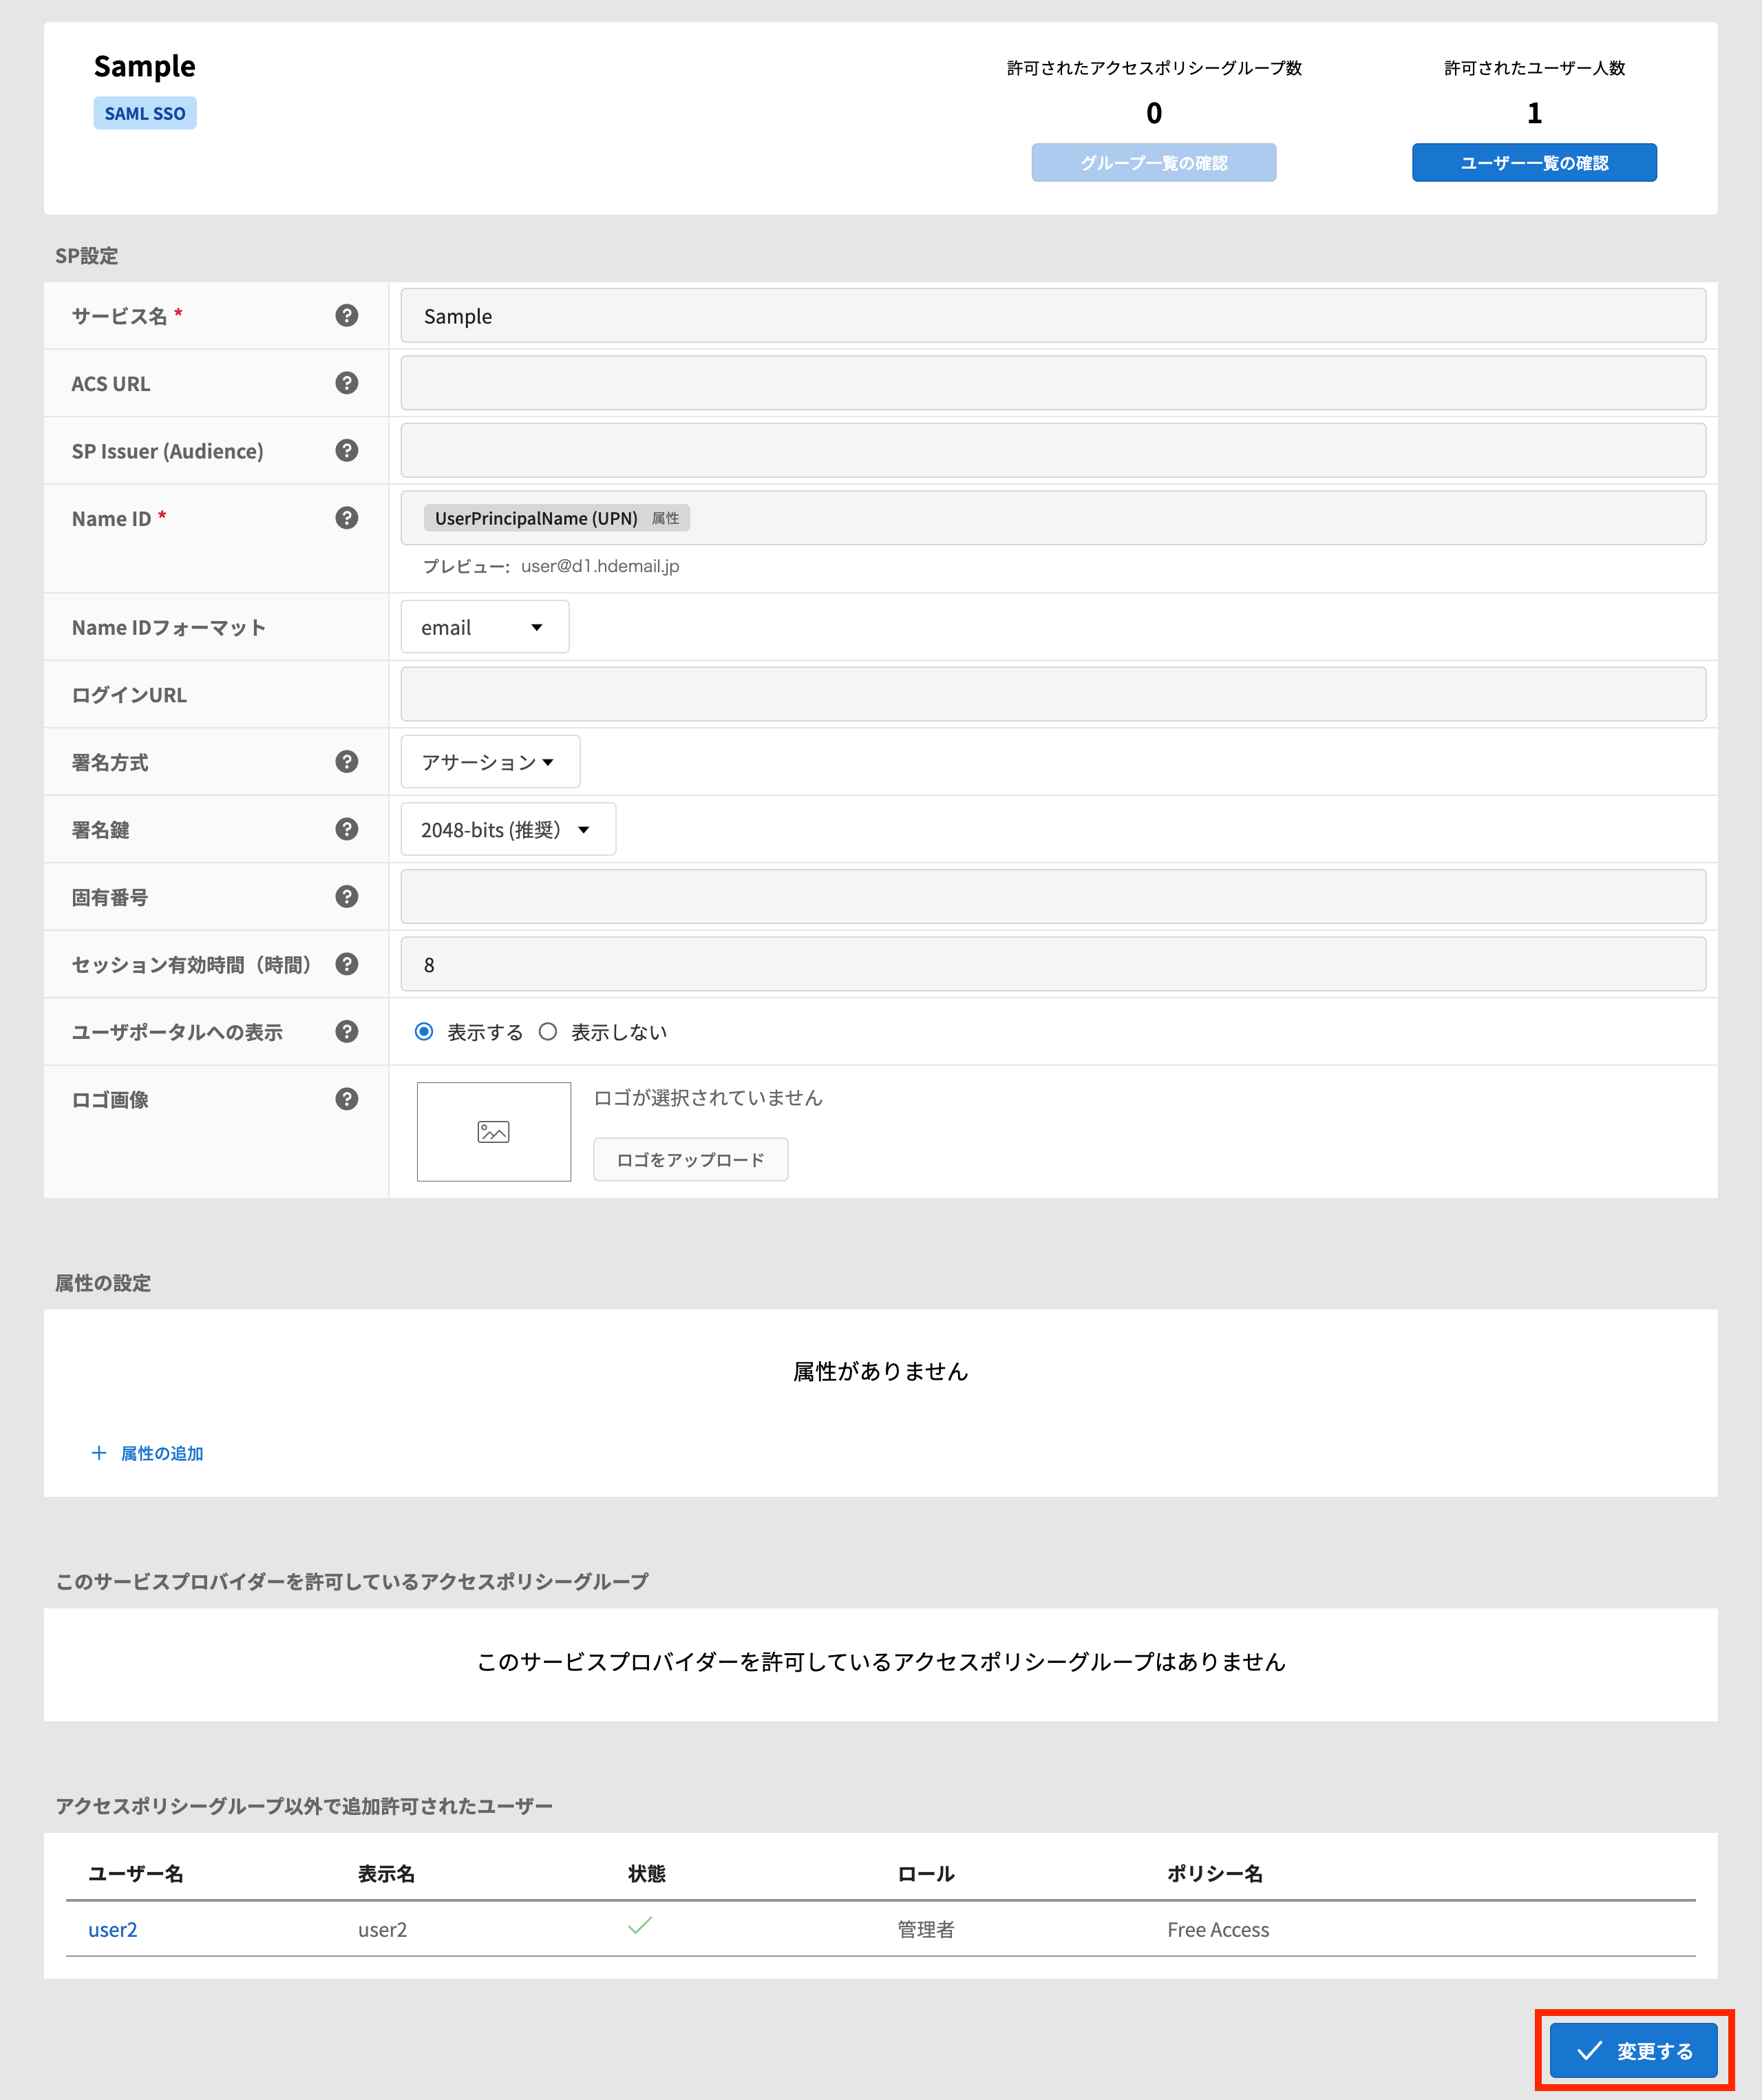The height and width of the screenshot is (2100, 1762).
Task: Click the preview text user@d1.hdemail.jp
Action: click(599, 566)
